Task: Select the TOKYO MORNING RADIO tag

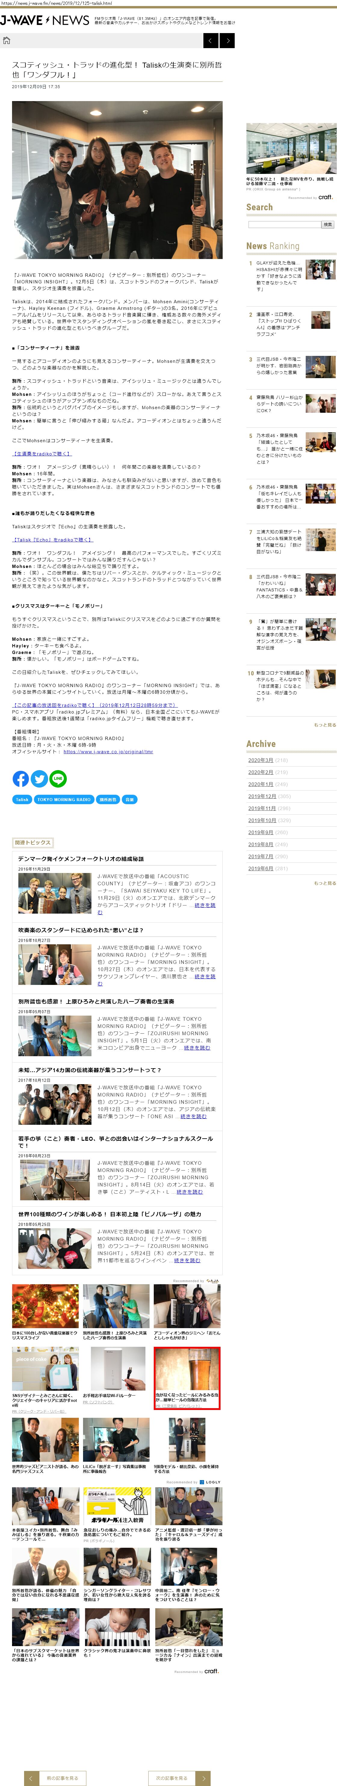Action: click(64, 799)
